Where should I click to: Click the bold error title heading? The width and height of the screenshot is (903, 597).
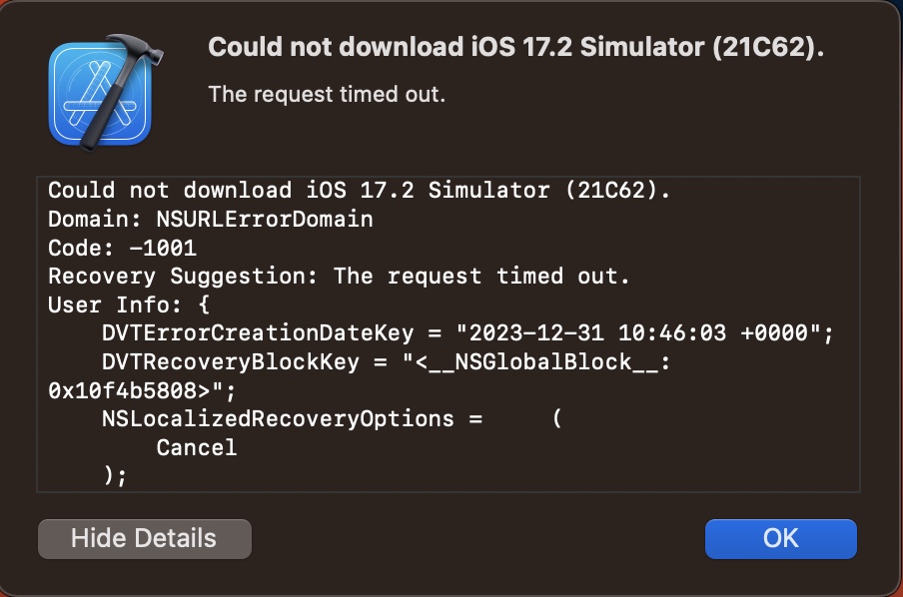[x=515, y=48]
